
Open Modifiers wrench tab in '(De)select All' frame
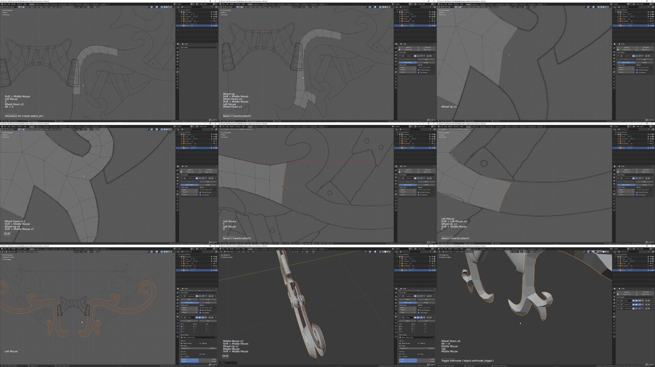(x=178, y=72)
